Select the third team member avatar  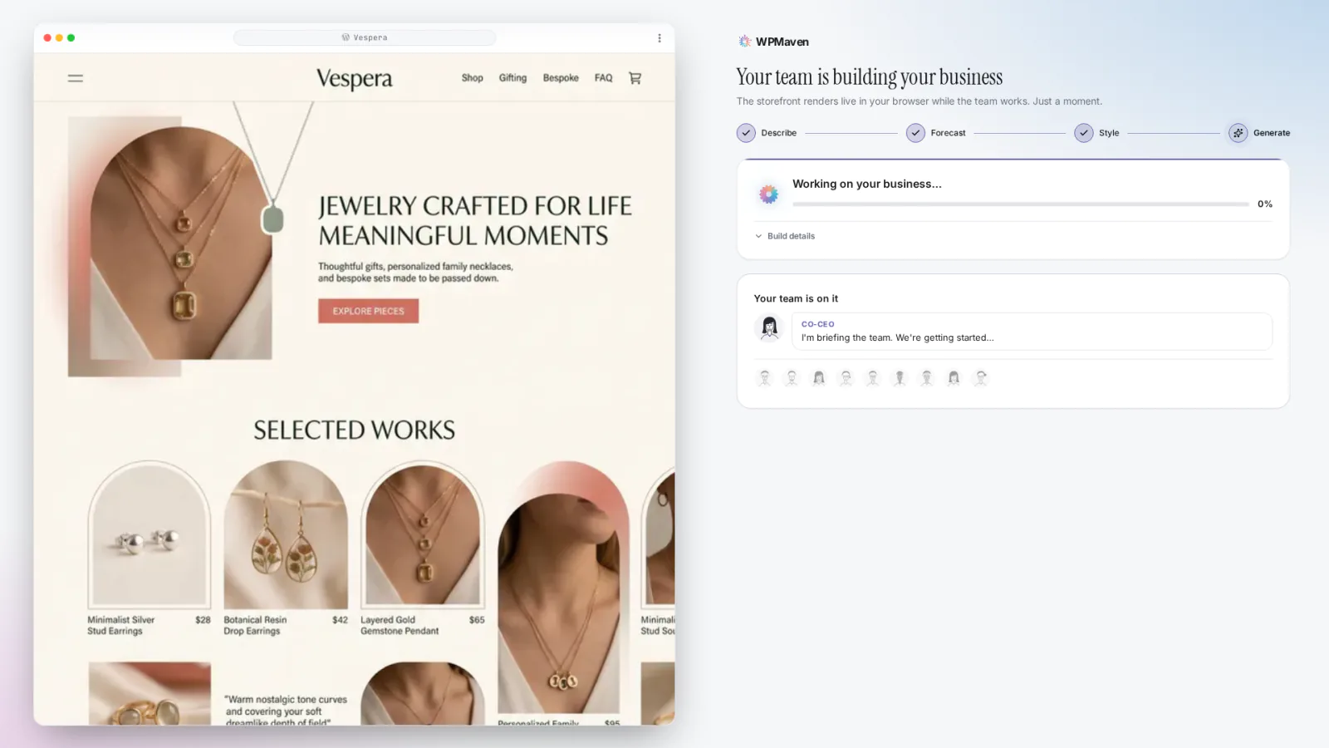(819, 378)
